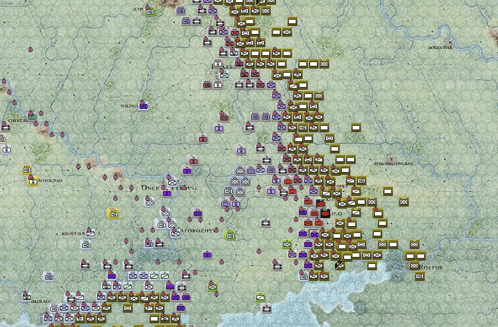The image size is (498, 327).
Task: Click the Boguchar town symbol on map
Action: [x=449, y=41]
